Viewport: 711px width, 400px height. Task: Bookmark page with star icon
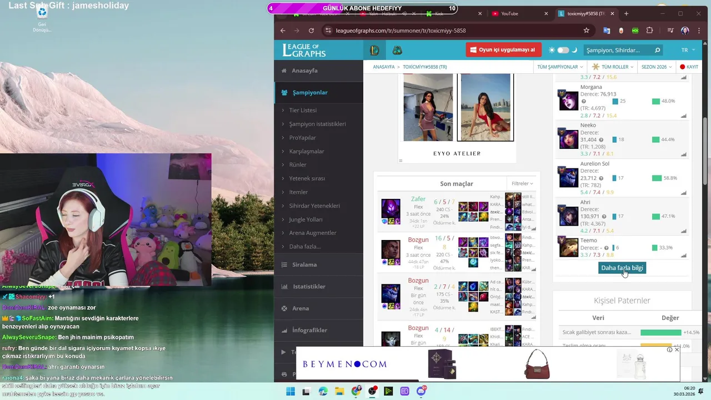pos(587,31)
